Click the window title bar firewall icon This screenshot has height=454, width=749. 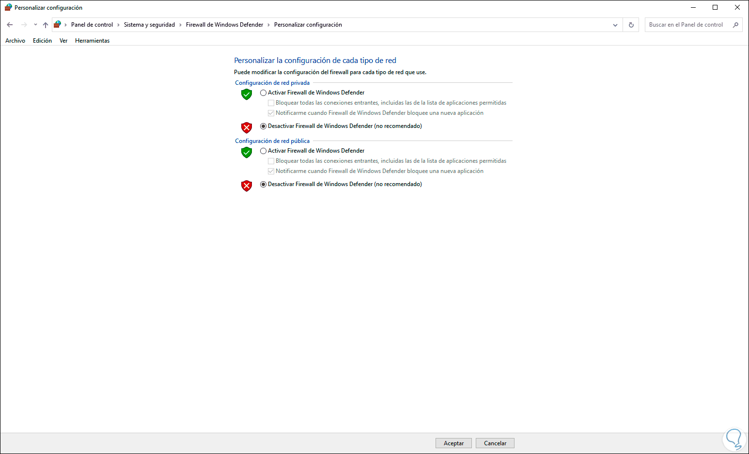click(x=8, y=7)
